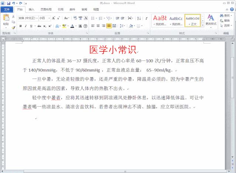Viewport: 236px width, 173px height.
Task: Toggle Align Left paragraph alignment
Action: pyautogui.click(x=93, y=26)
